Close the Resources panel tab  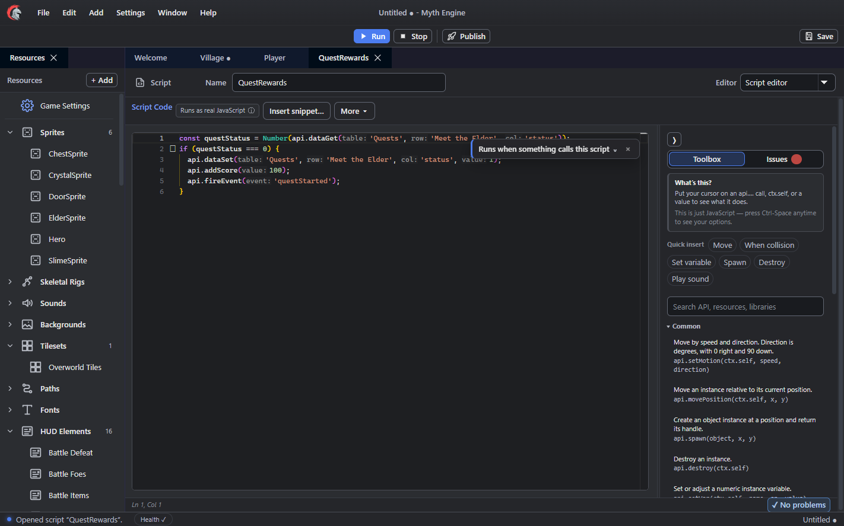pyautogui.click(x=54, y=58)
